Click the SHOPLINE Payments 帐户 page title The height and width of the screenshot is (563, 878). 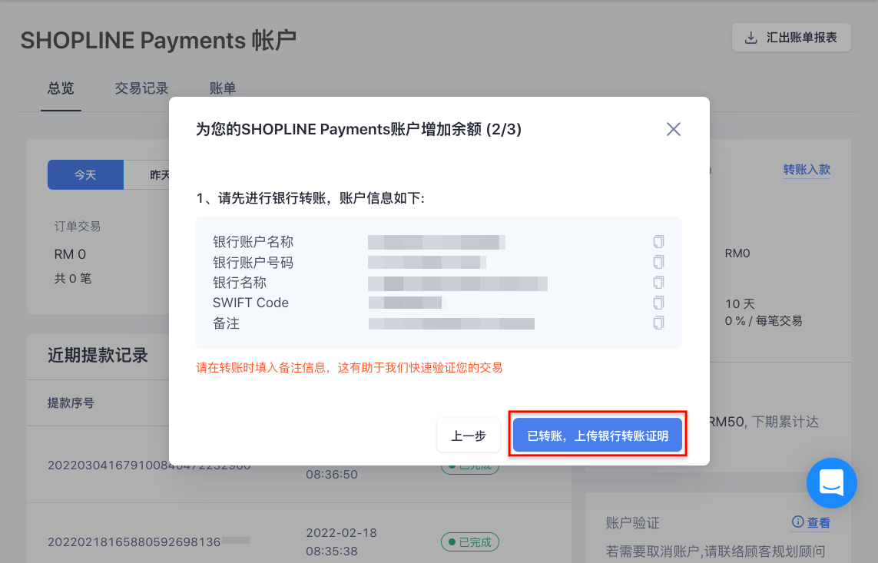pyautogui.click(x=158, y=40)
